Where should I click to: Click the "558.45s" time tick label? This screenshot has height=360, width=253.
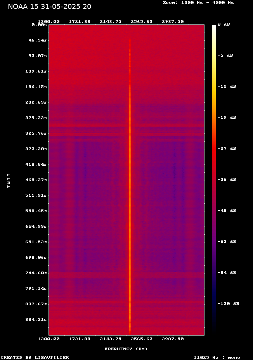coord(36,211)
